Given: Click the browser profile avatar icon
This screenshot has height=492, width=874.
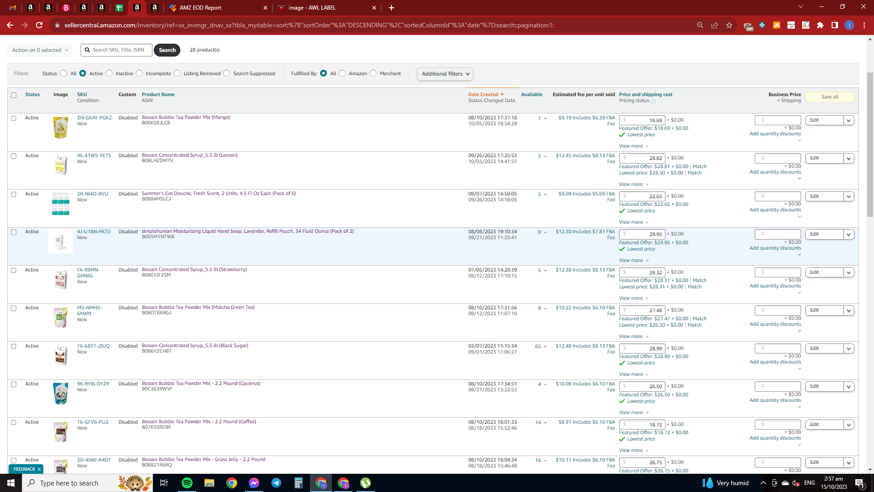Looking at the screenshot, I should [849, 25].
